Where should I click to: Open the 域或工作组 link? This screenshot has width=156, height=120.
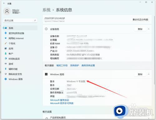pos(62,65)
